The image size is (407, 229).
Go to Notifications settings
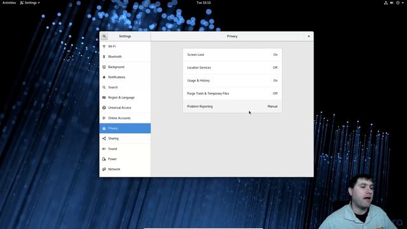click(x=125, y=77)
